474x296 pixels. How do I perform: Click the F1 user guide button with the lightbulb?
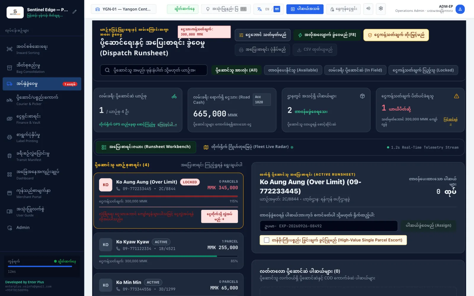(226, 9)
